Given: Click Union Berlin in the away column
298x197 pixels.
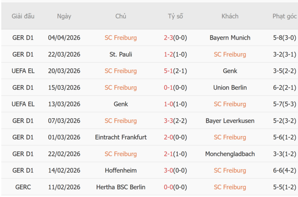Looking at the screenshot, I should (x=230, y=88).
